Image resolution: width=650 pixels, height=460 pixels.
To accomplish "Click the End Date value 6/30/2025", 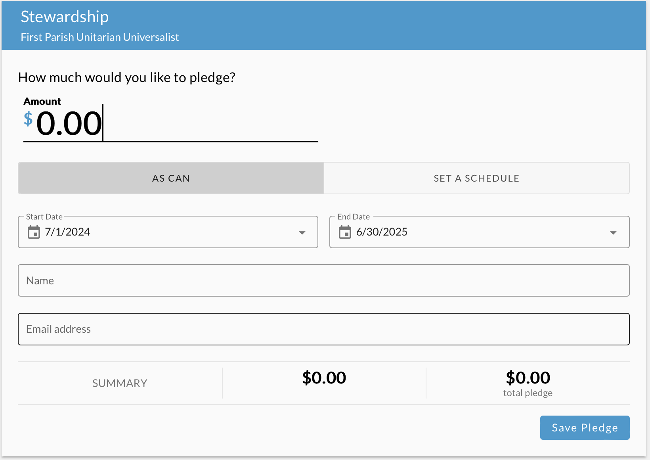I will pyautogui.click(x=382, y=232).
